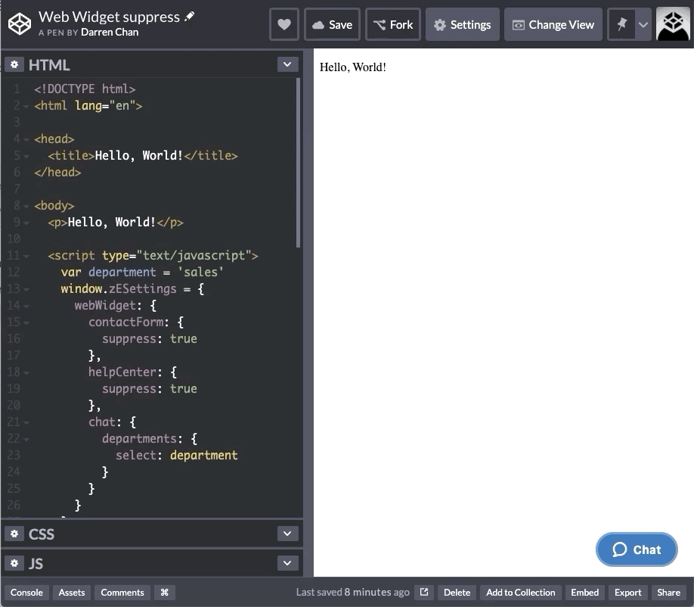Open the Share menu
The width and height of the screenshot is (694, 607).
click(x=668, y=593)
